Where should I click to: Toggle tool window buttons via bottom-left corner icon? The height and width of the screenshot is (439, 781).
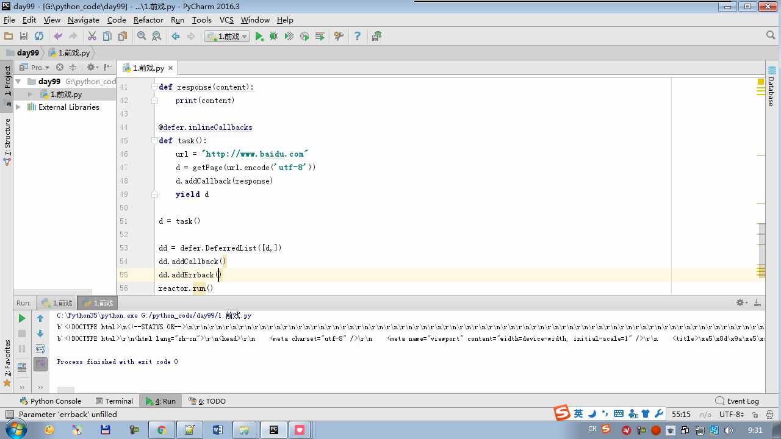pos(9,415)
